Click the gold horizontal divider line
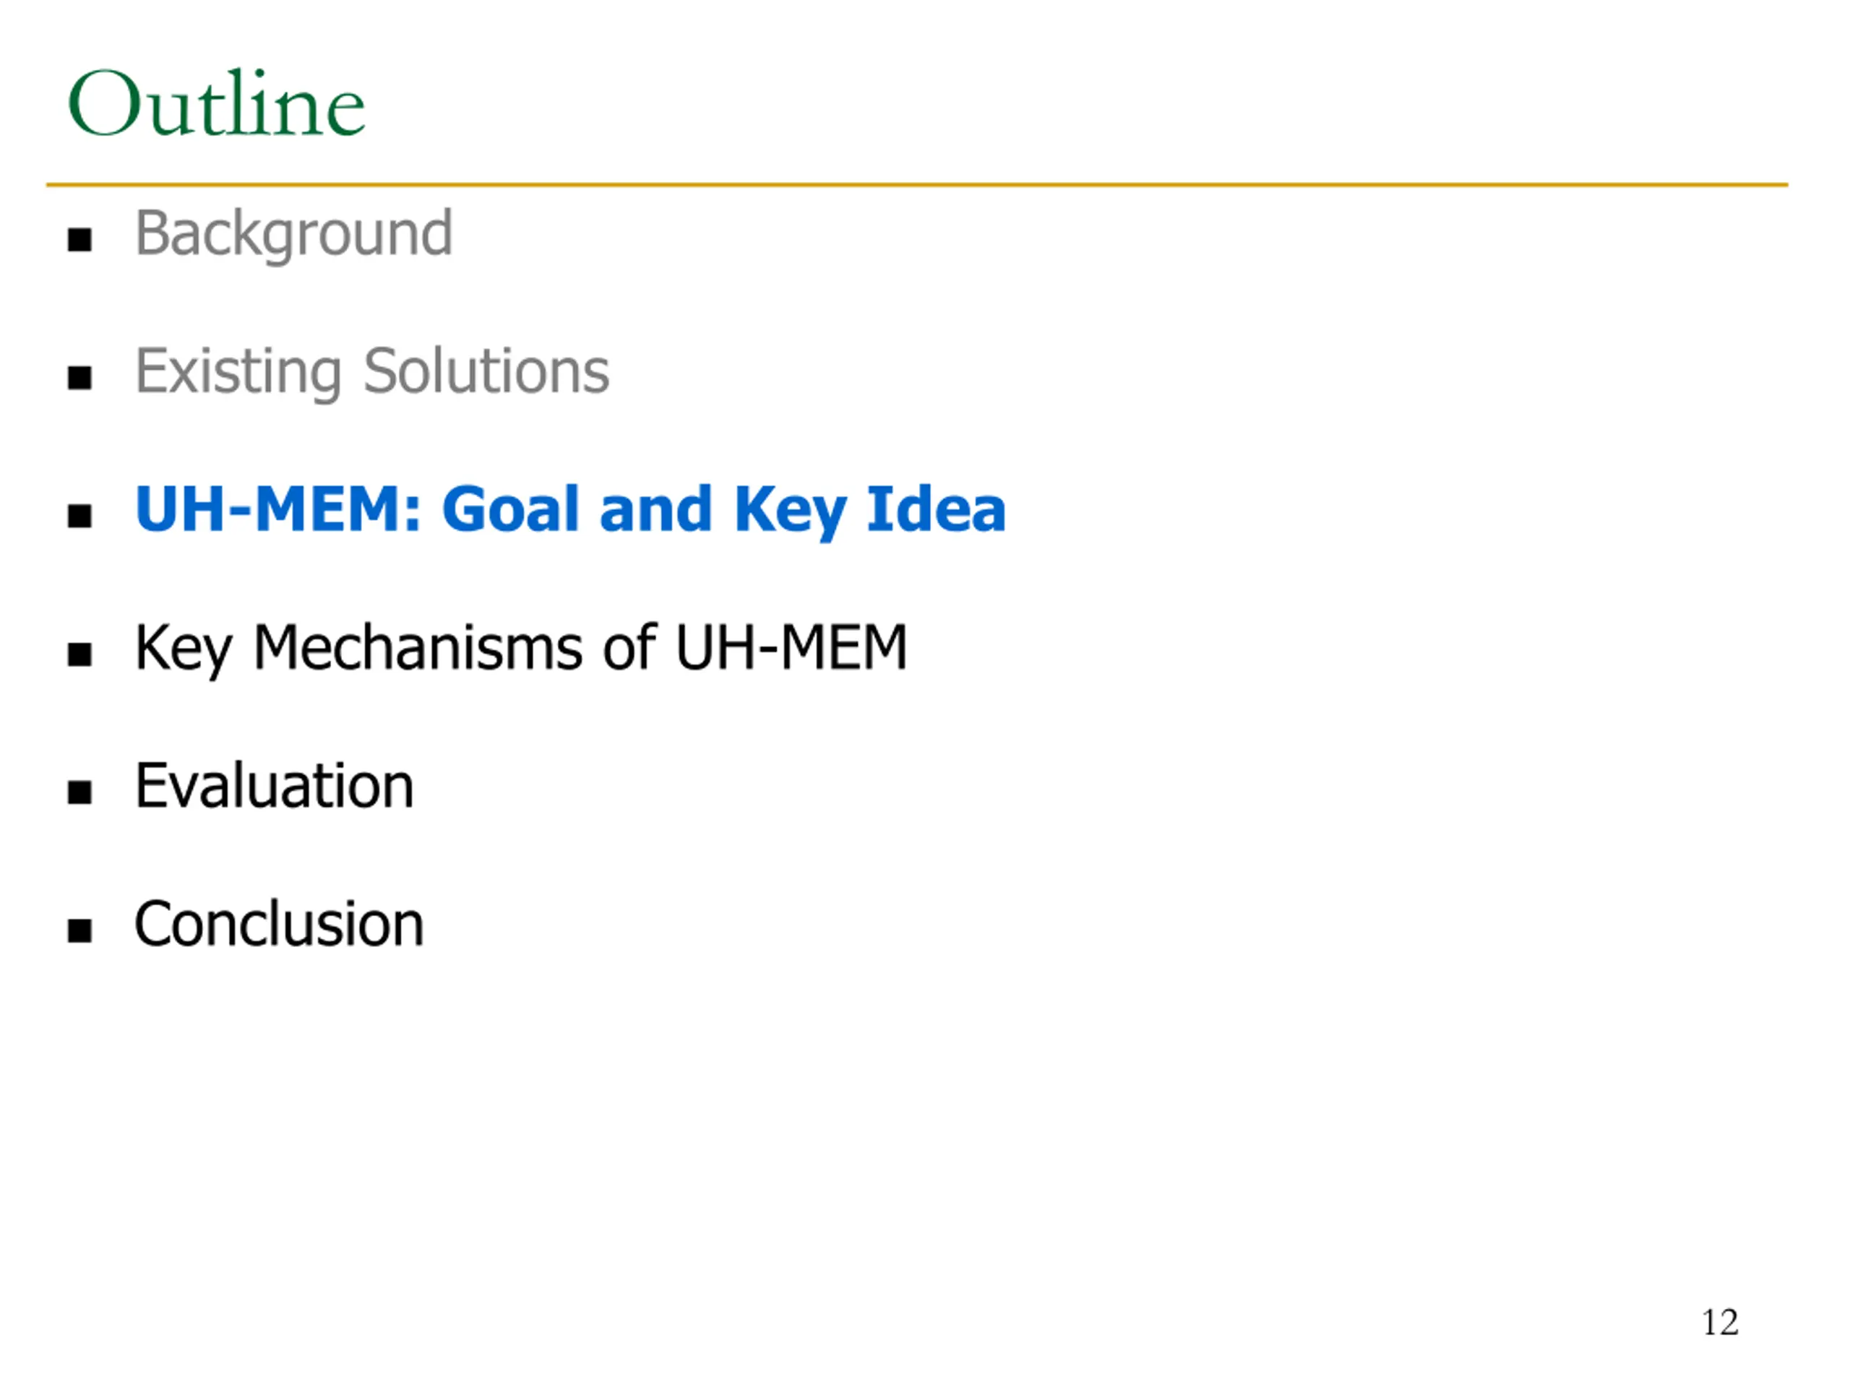 918,185
